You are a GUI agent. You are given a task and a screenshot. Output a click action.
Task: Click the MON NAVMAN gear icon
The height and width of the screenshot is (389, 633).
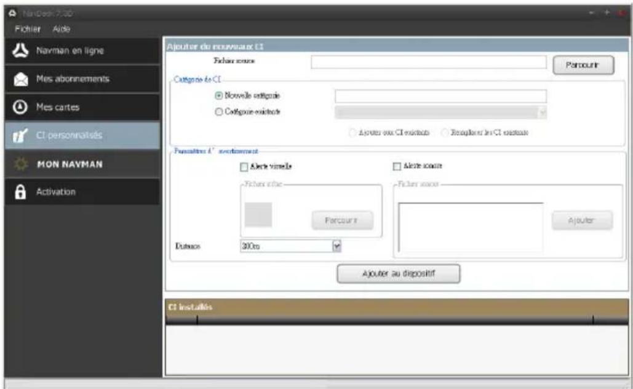pos(20,164)
